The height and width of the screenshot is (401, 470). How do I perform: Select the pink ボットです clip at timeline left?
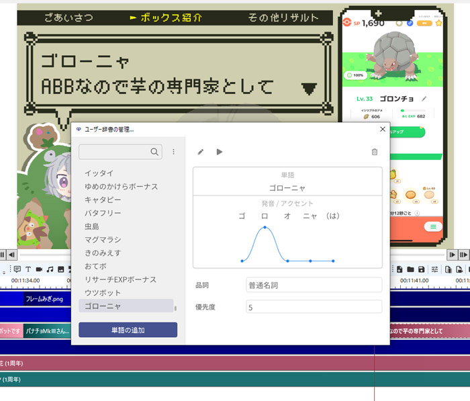(11, 331)
